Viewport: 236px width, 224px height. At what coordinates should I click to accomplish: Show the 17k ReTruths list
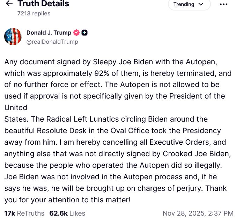[x=24, y=213]
